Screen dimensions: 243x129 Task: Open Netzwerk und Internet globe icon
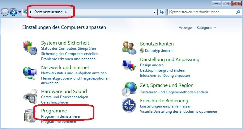coord(30,73)
